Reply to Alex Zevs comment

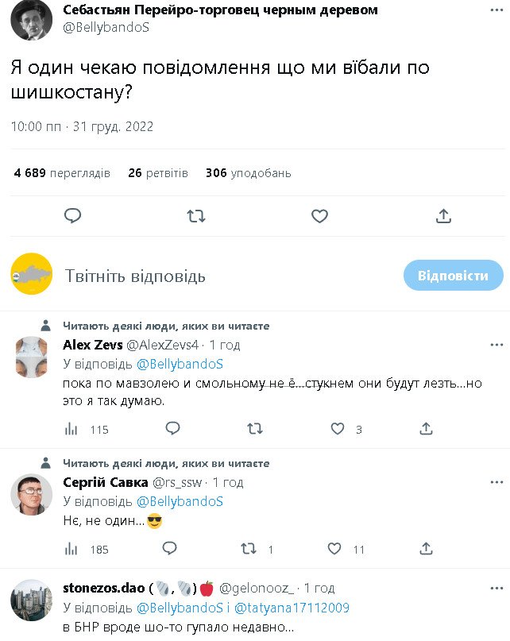coord(172,429)
